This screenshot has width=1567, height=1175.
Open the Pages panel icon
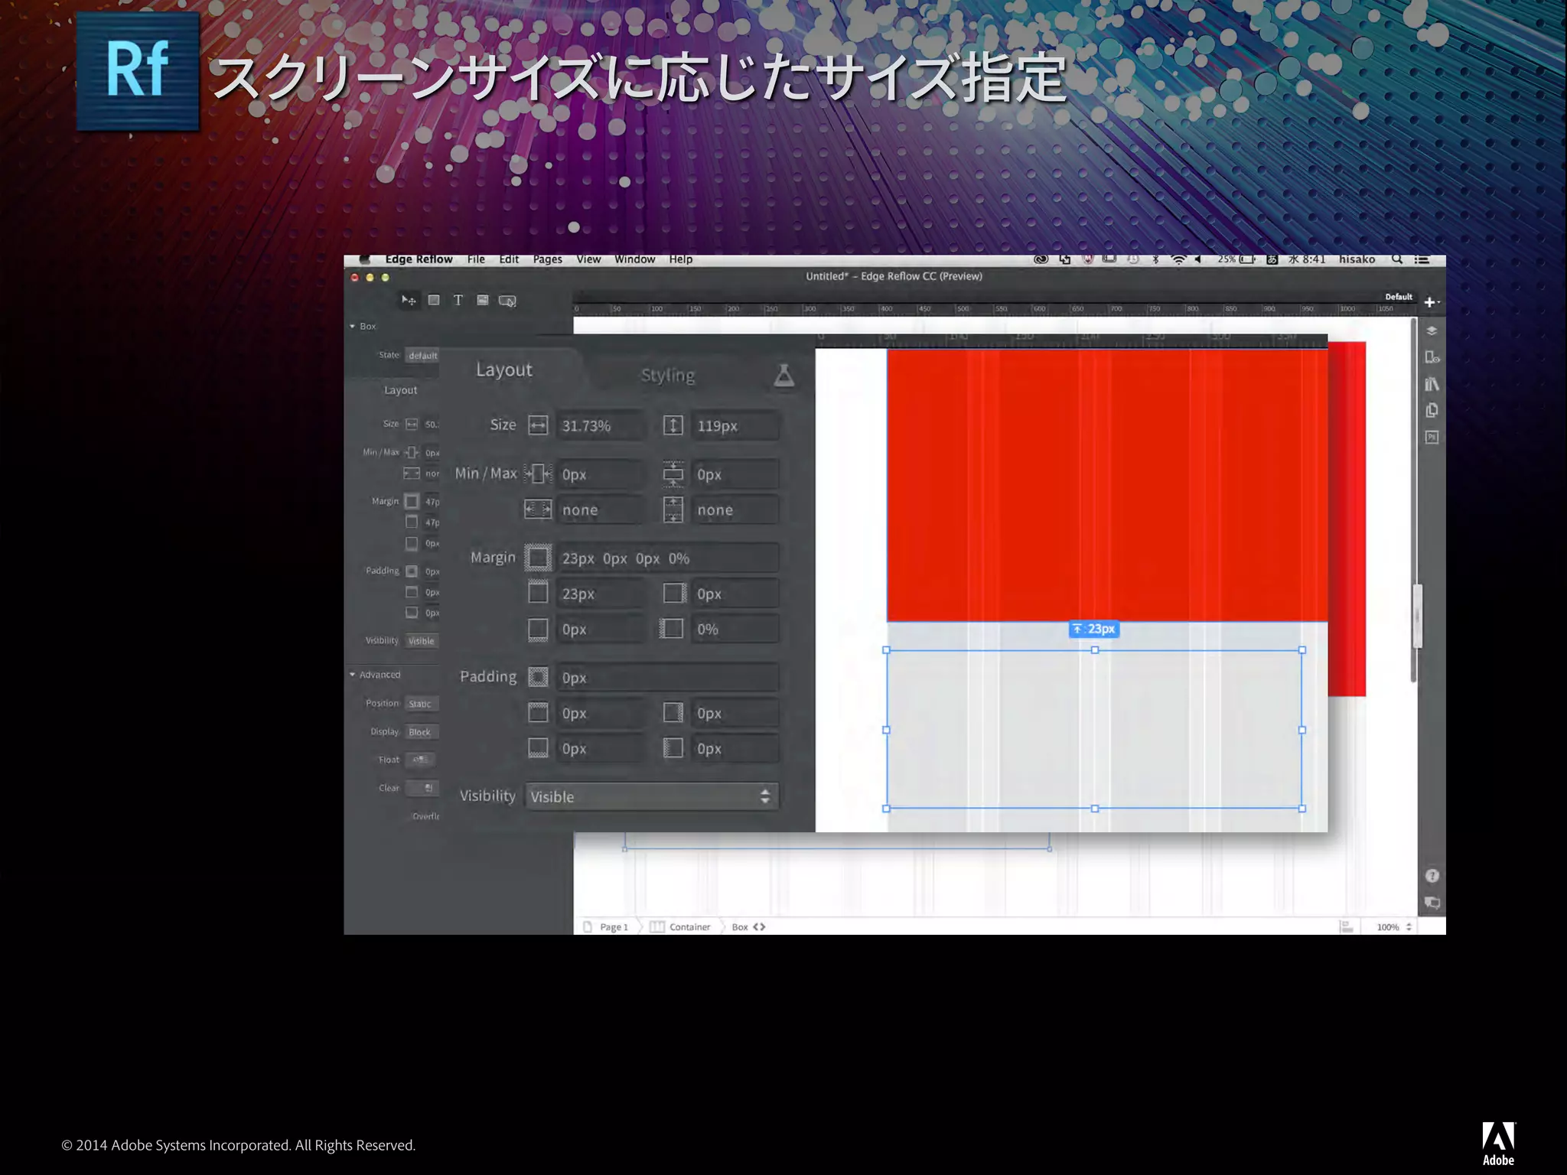click(x=1432, y=411)
